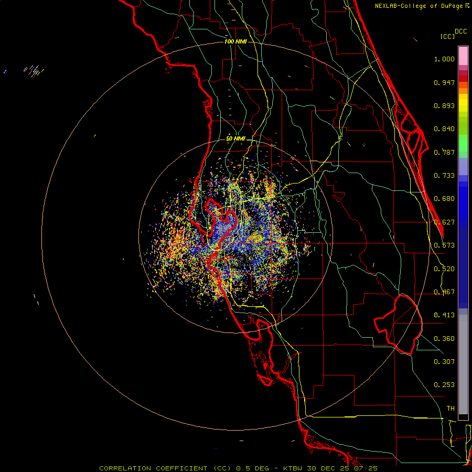
Task: Select the DCC label above the color bar
Action: click(x=460, y=31)
